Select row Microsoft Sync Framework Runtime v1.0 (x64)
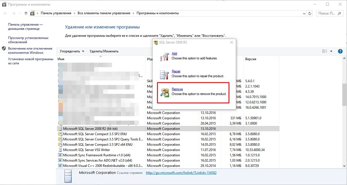The width and height of the screenshot is (347, 185). [168, 155]
